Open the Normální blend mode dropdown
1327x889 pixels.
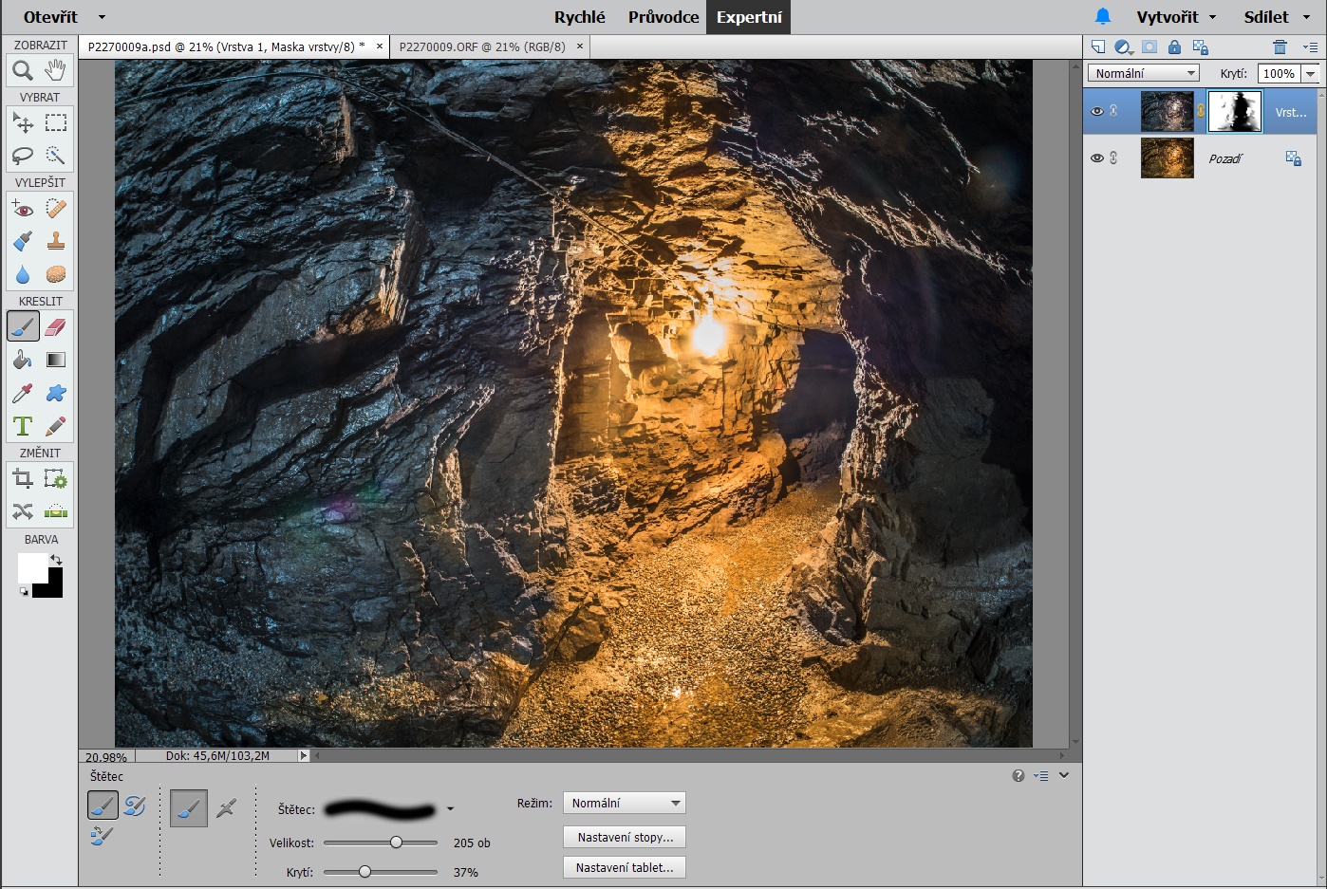1143,73
